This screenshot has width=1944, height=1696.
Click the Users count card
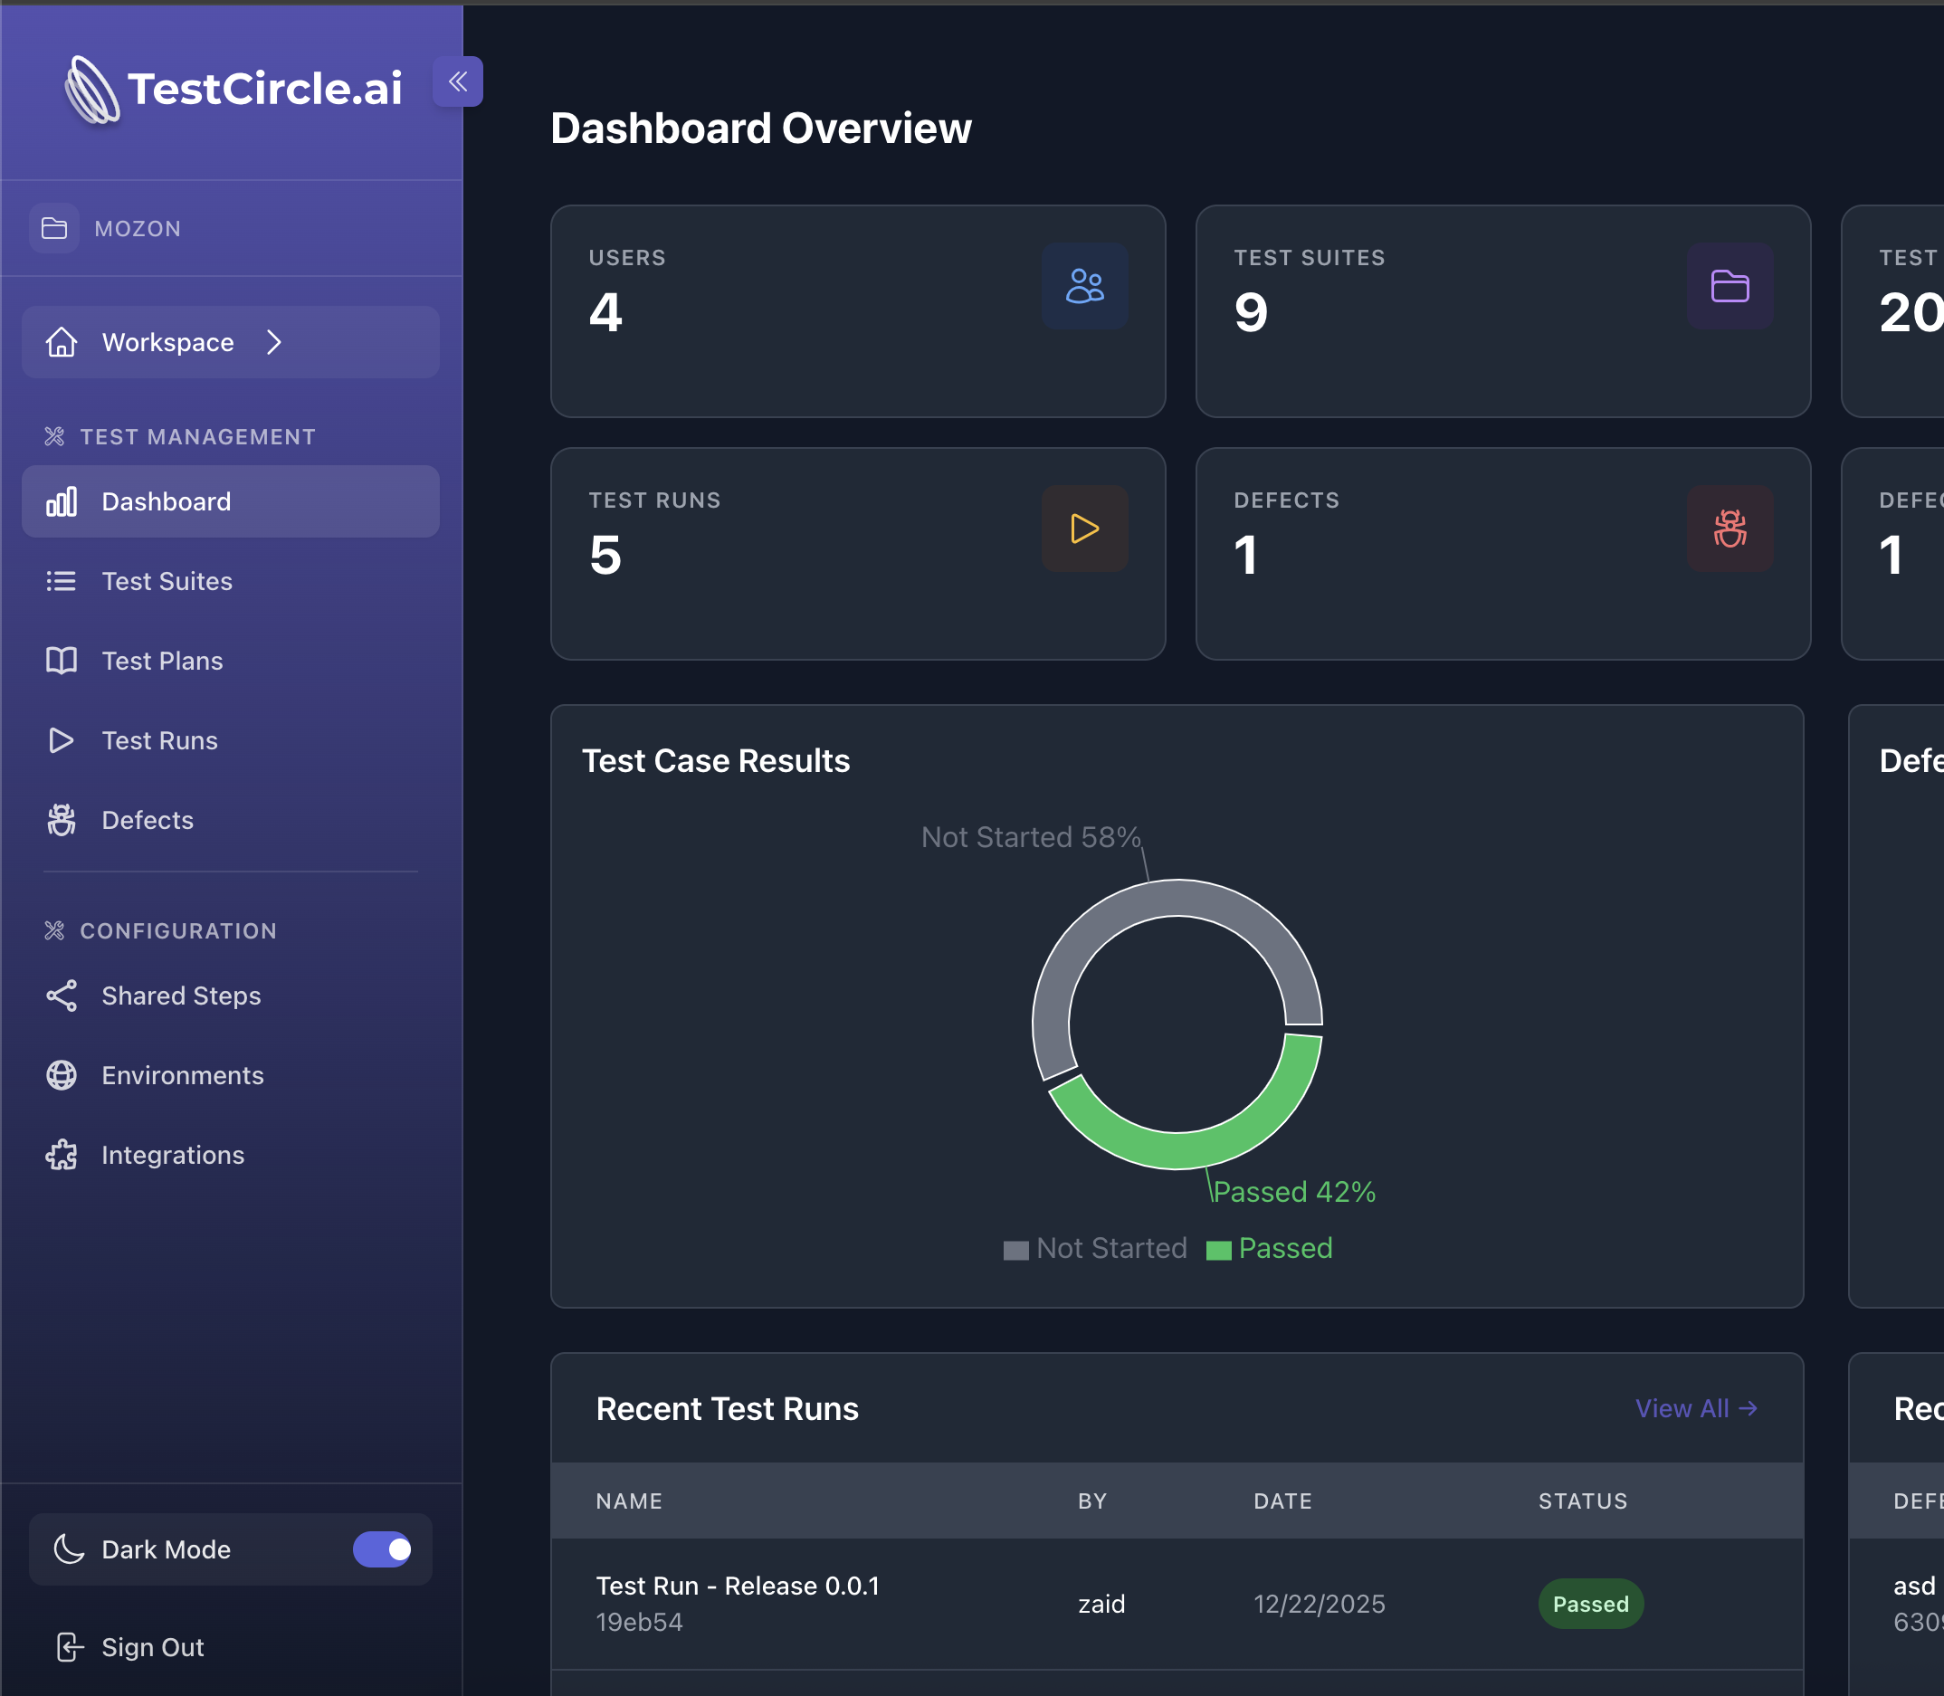[x=857, y=311]
